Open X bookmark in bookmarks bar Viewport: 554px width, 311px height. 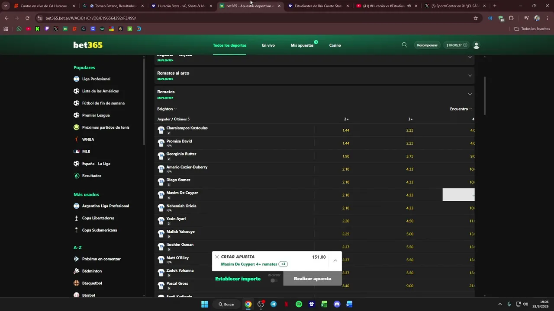tap(56, 29)
